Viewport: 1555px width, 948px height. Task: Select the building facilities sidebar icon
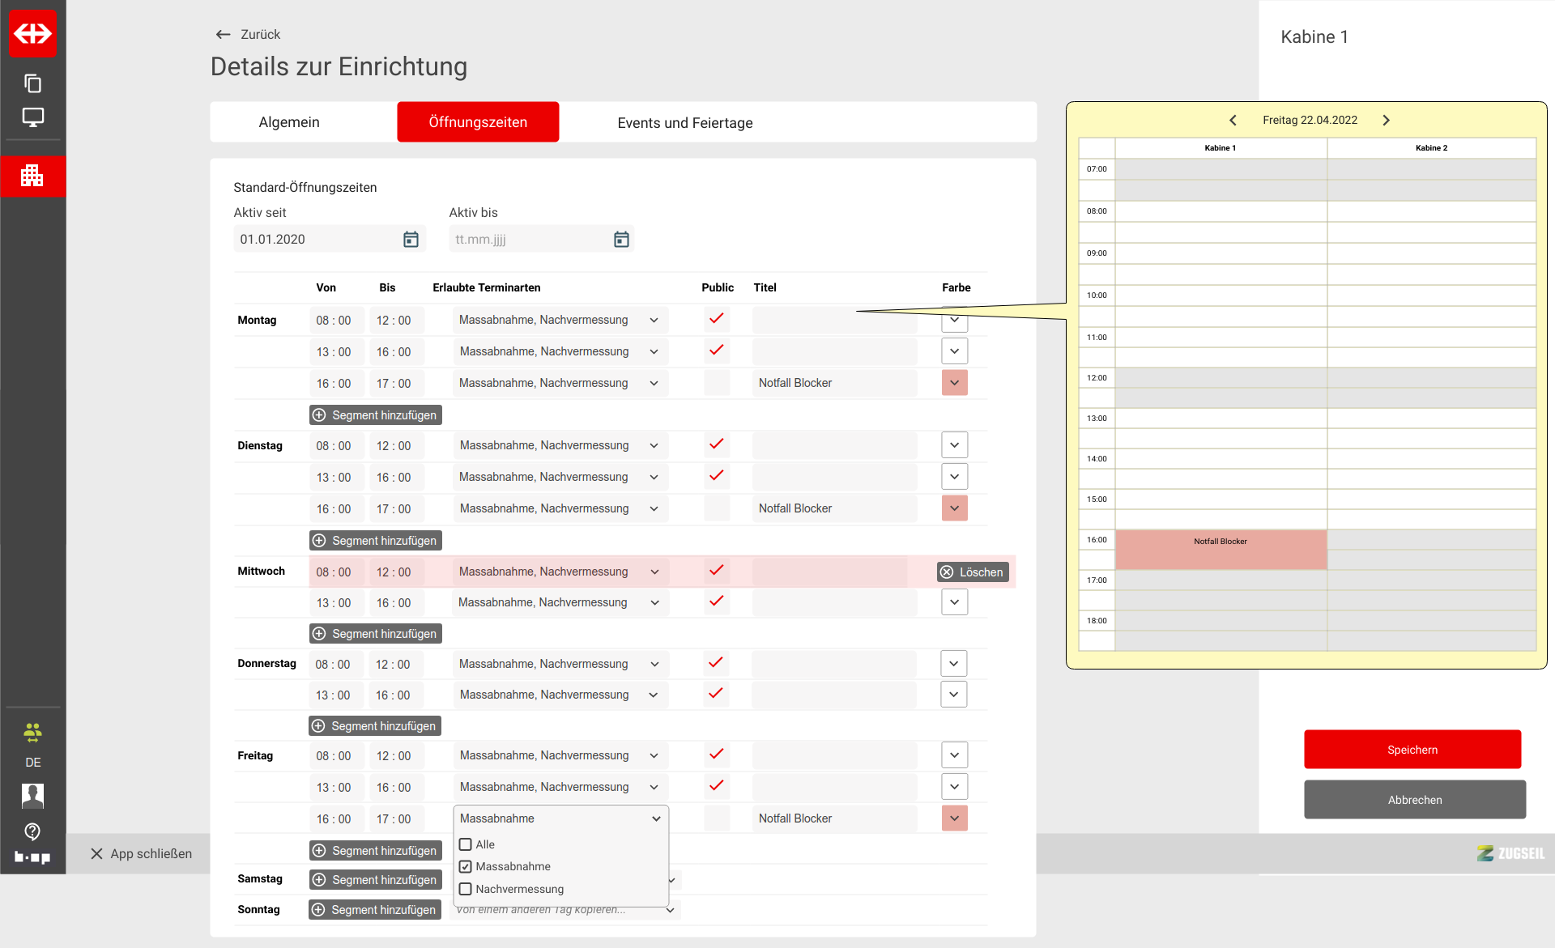(x=32, y=175)
